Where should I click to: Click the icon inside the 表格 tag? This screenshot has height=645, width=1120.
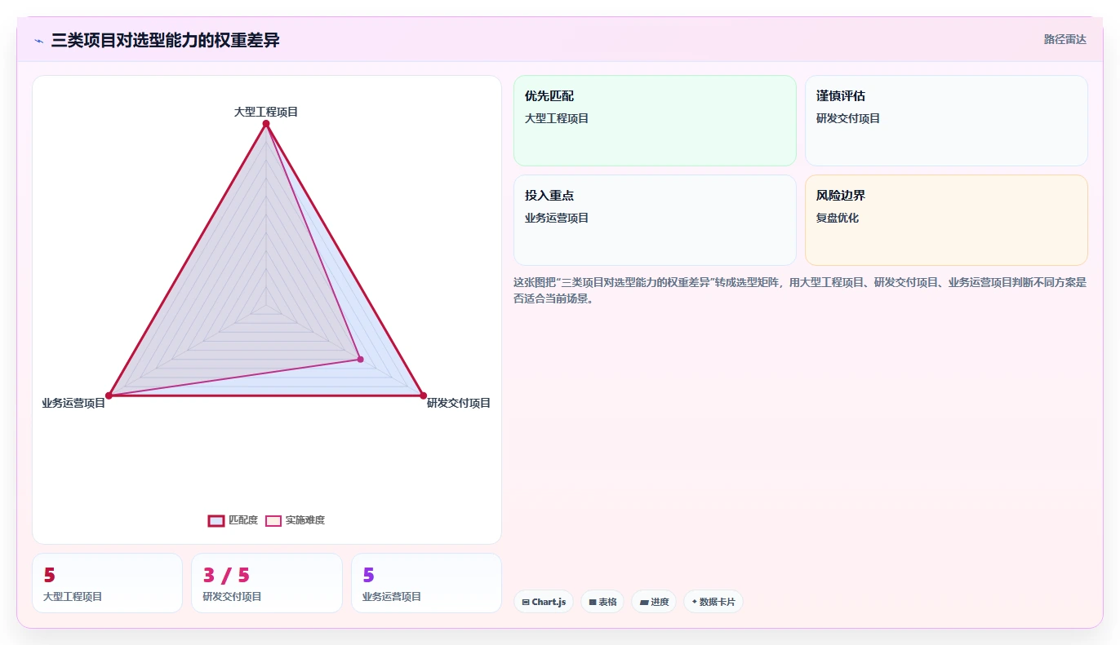(x=593, y=603)
